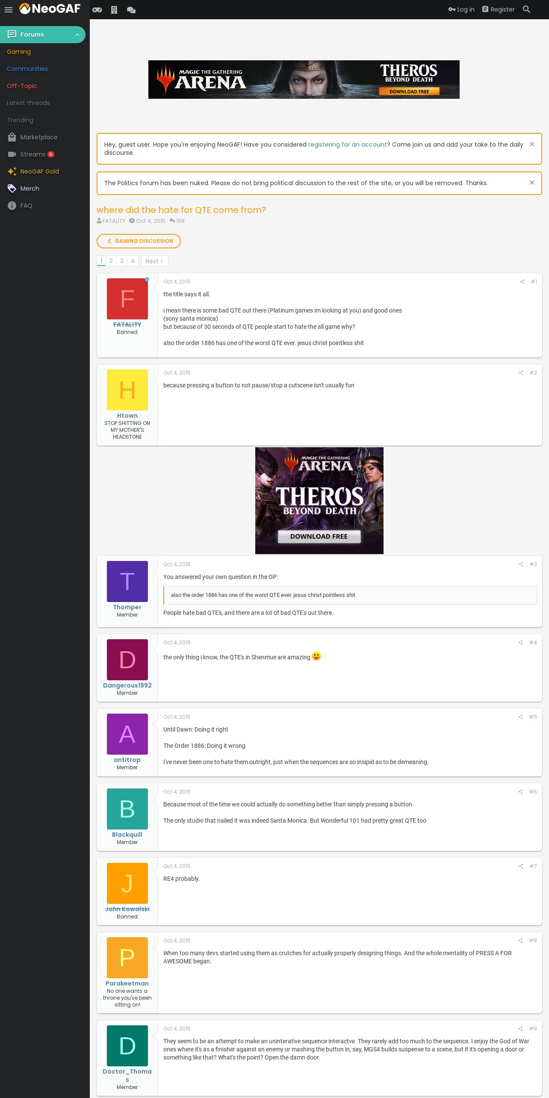
Task: Click thread author FATALITY under title
Action: (114, 221)
